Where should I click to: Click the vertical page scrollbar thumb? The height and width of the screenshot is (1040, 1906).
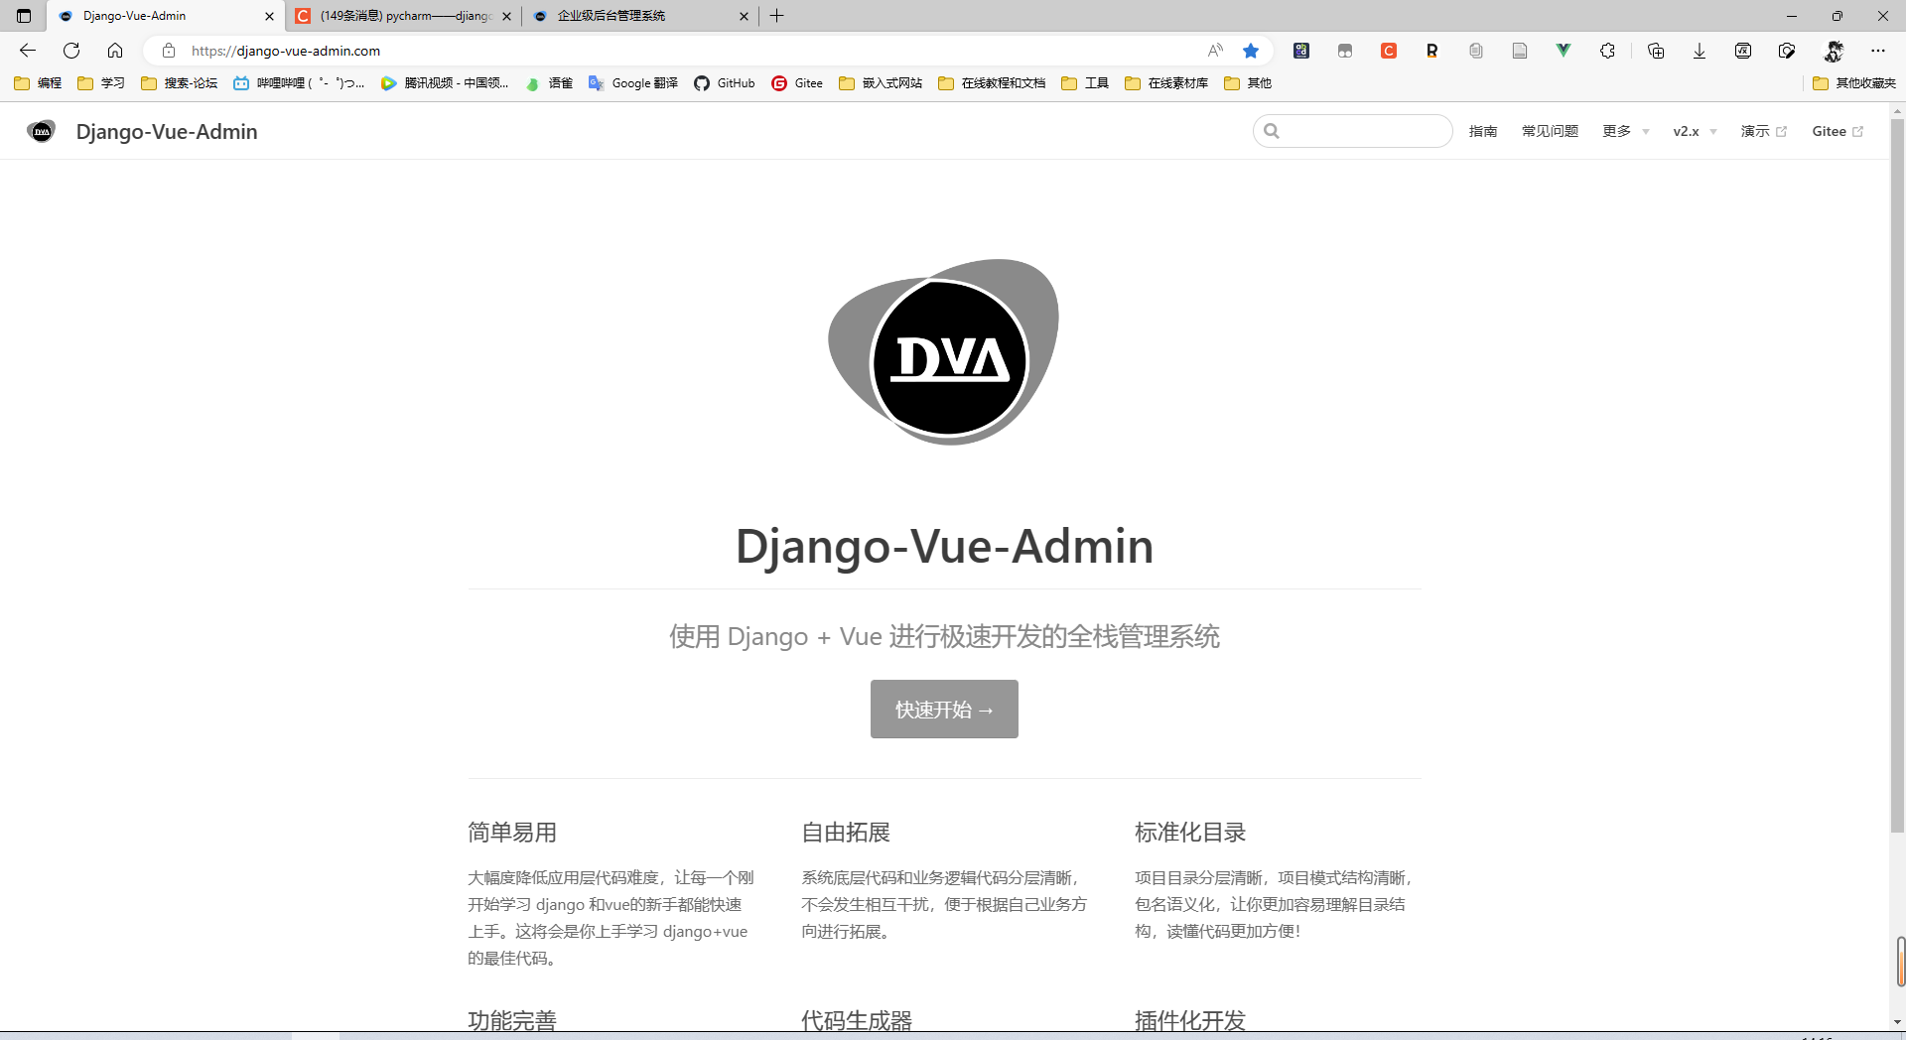tap(1897, 476)
